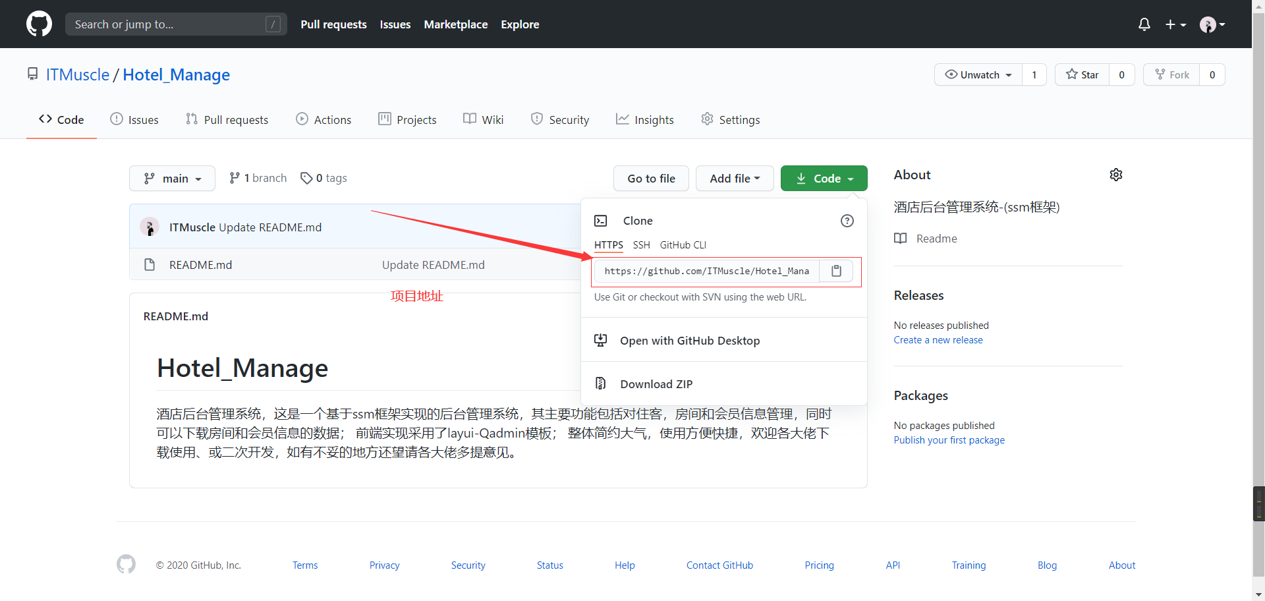1265x601 pixels.
Task: Switch to the SSH clone tab
Action: [x=641, y=245]
